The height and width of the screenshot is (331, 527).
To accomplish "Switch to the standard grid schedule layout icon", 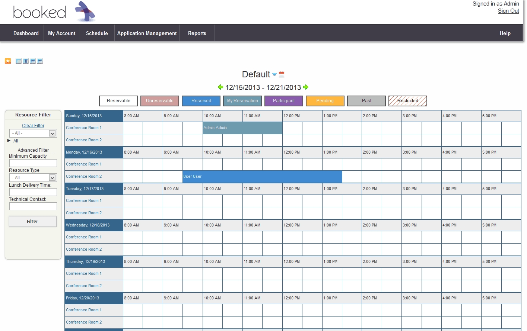I will [19, 61].
